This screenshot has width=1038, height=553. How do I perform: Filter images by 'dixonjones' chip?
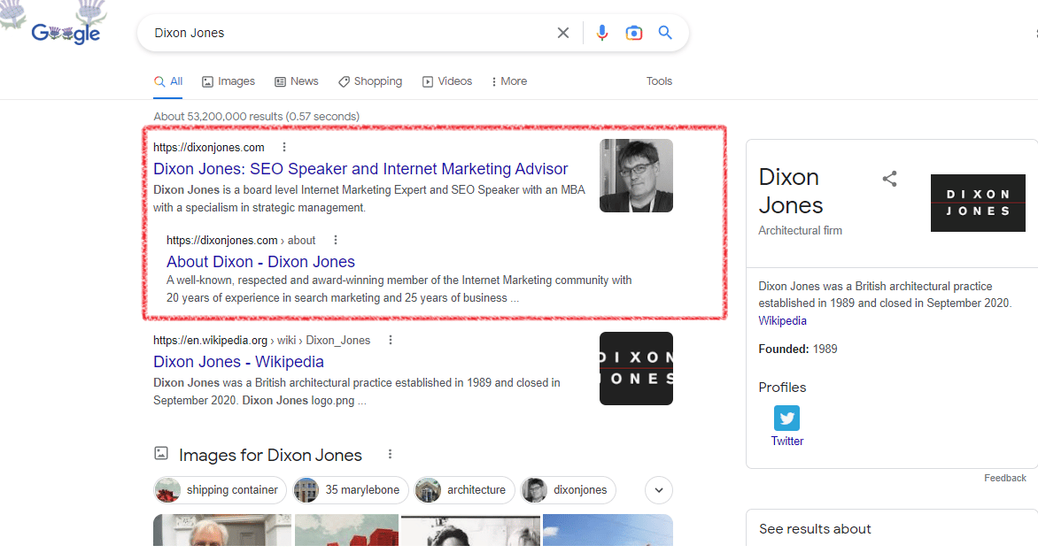coord(568,490)
